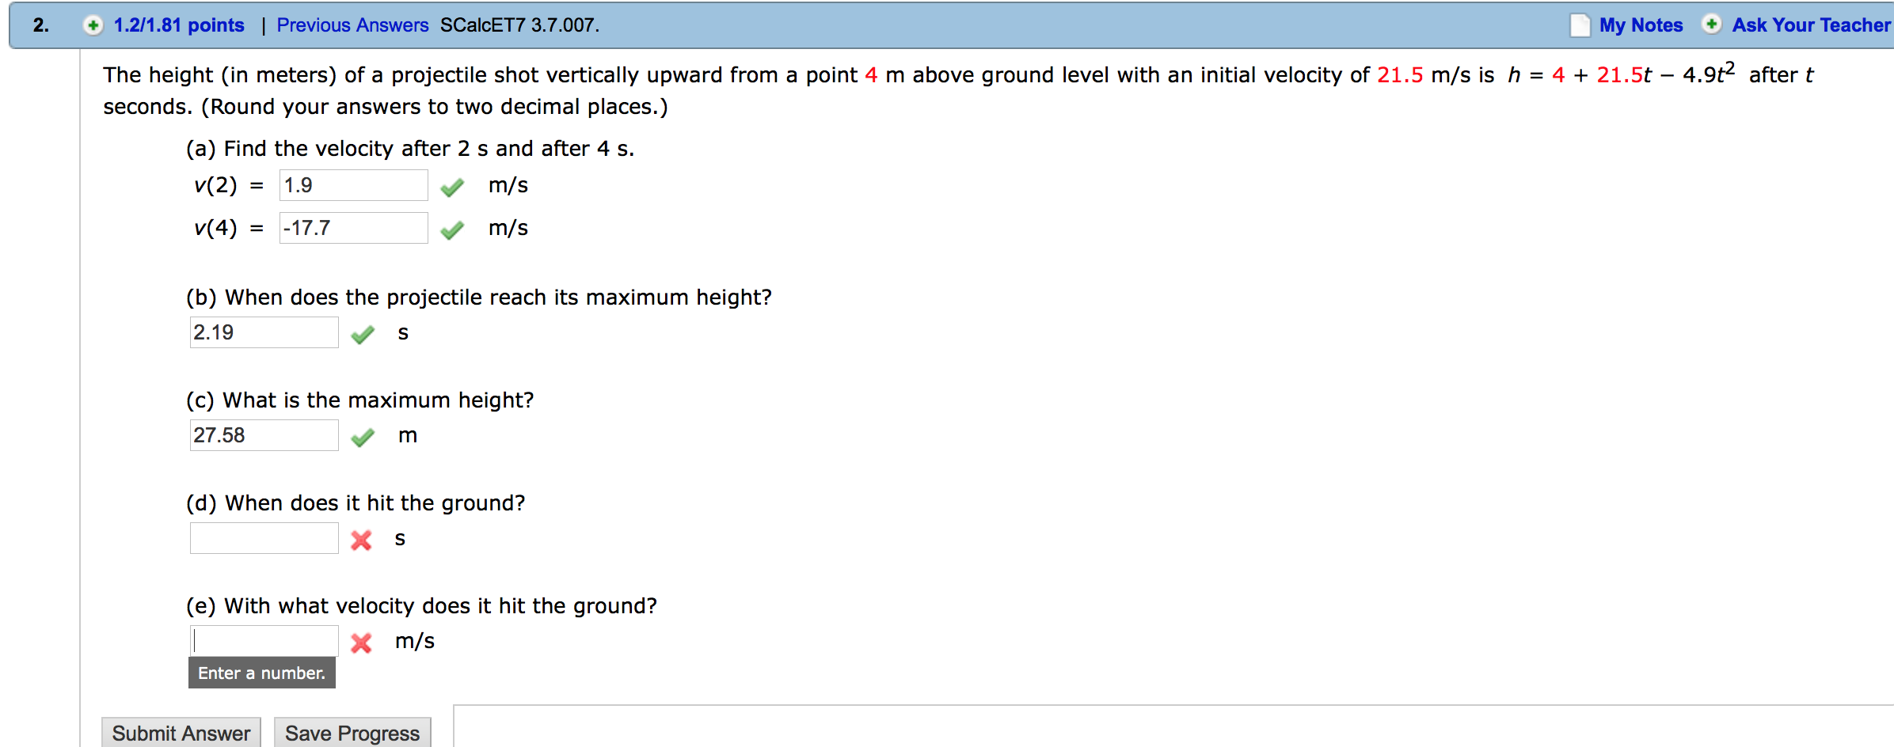Select the v(2) answer box containing 1.9
The width and height of the screenshot is (1894, 747).
point(353,185)
